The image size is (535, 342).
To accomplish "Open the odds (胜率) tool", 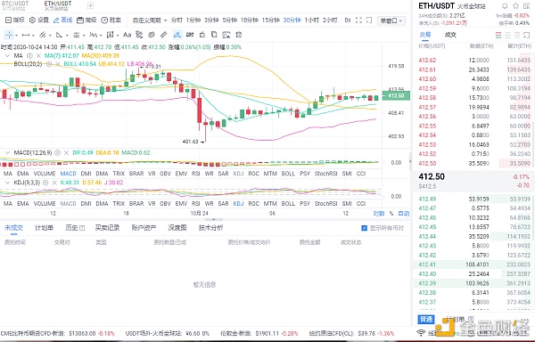I will 111,20.
